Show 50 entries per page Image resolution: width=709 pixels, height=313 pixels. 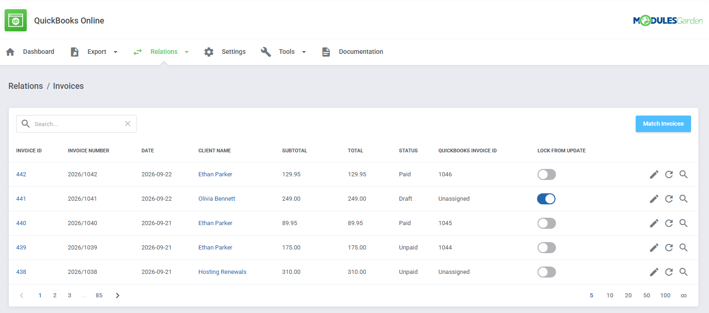click(x=647, y=296)
